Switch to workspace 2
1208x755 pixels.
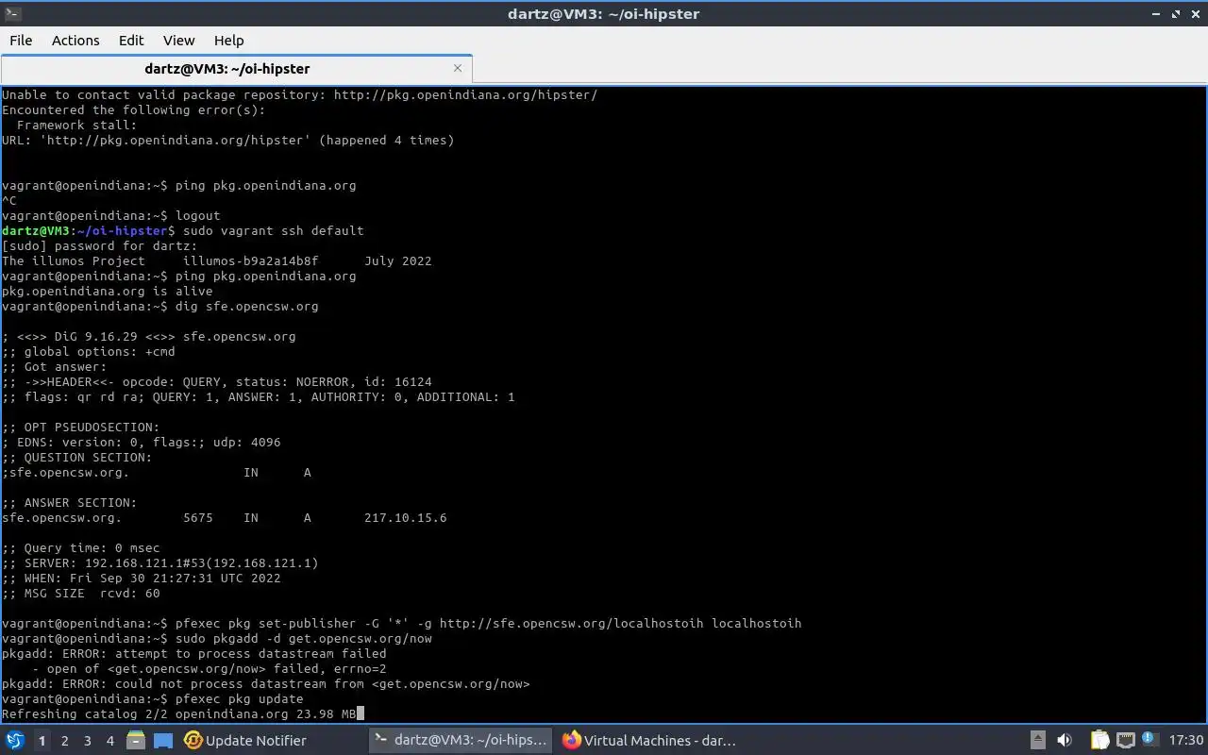64,741
